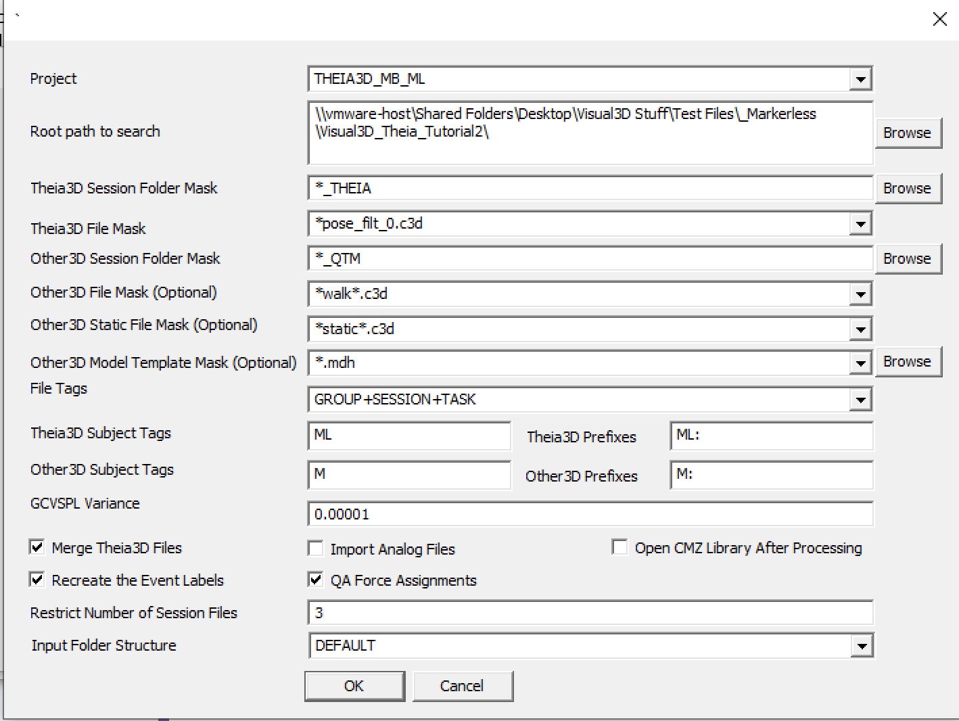Toggle QA Force Assignments checkbox

pos(315,580)
